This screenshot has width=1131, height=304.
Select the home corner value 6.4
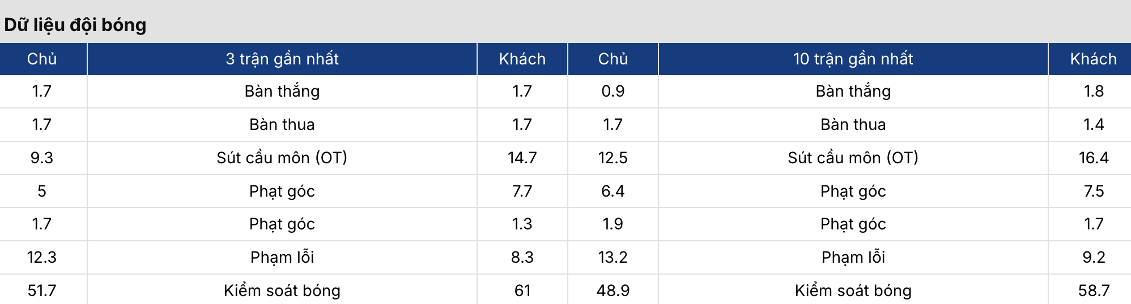(x=613, y=191)
